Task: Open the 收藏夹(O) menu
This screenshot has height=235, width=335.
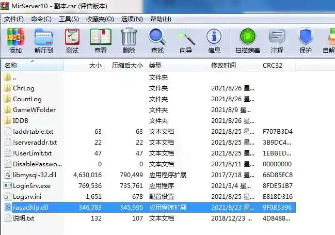Action: [x=100, y=19]
